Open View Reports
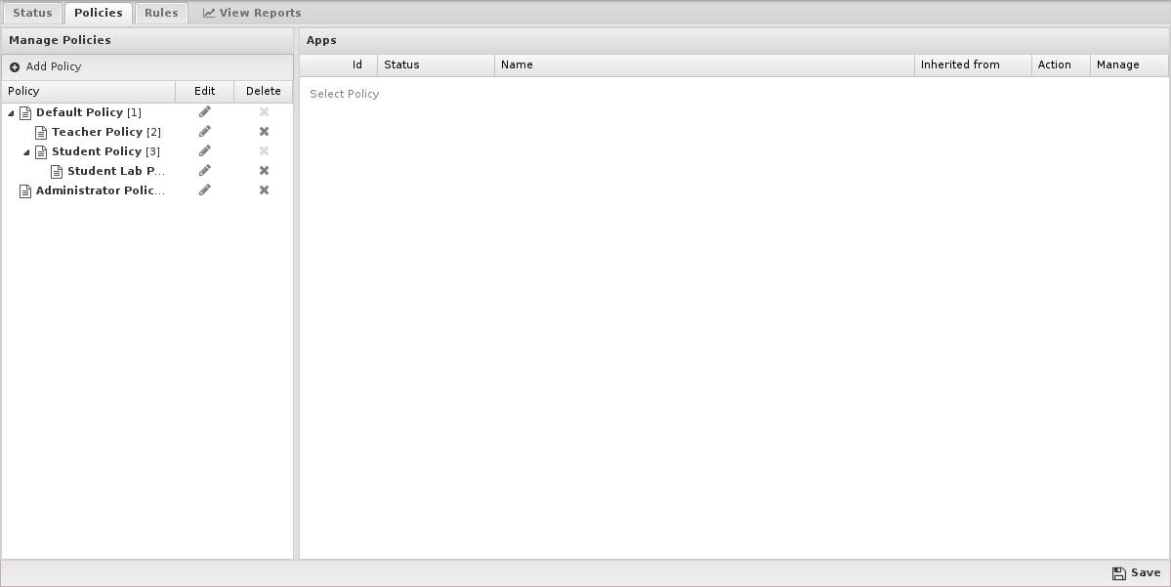The height and width of the screenshot is (587, 1171). tap(252, 13)
